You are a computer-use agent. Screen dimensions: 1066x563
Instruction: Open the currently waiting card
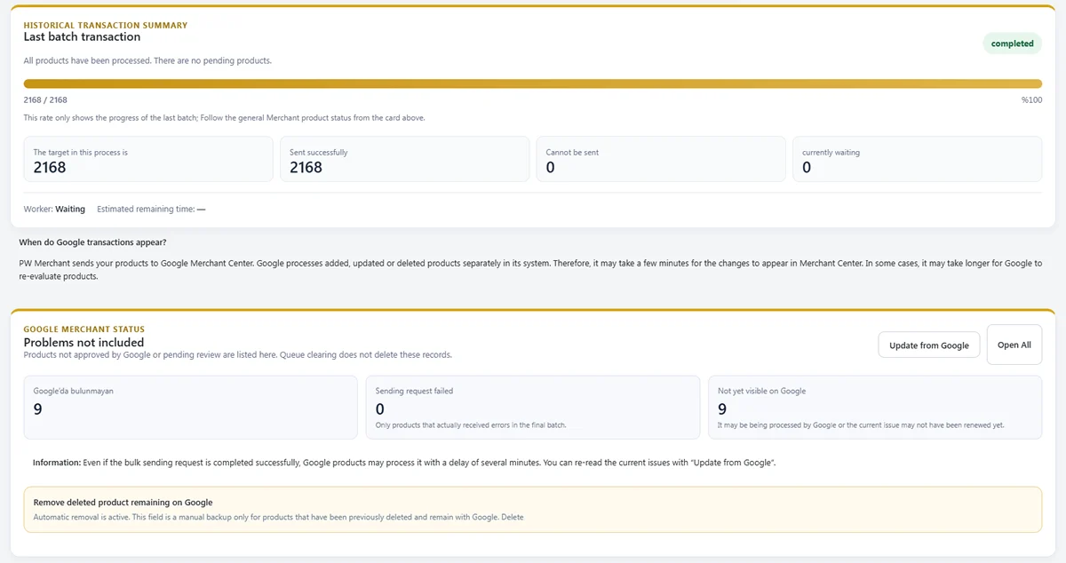917,159
